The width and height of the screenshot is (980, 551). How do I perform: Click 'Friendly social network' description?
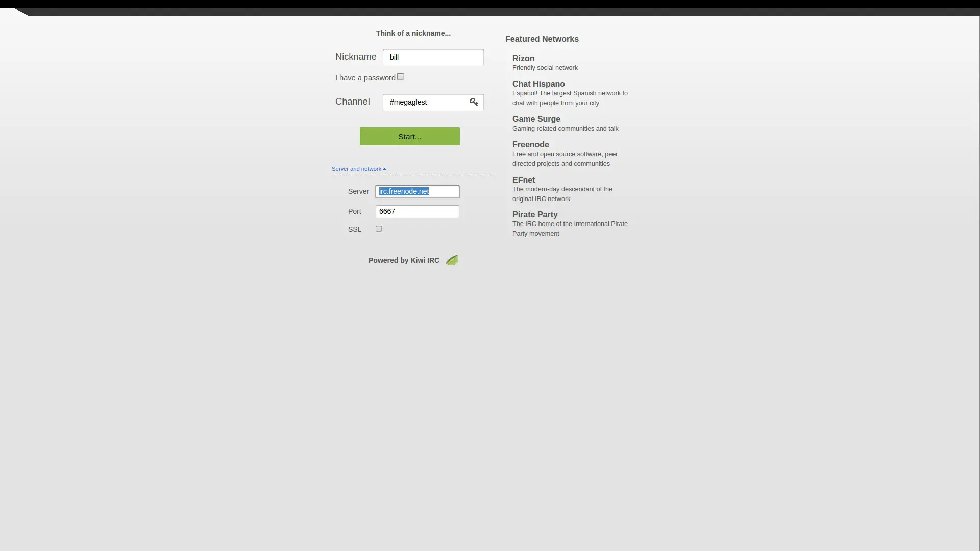pyautogui.click(x=545, y=68)
